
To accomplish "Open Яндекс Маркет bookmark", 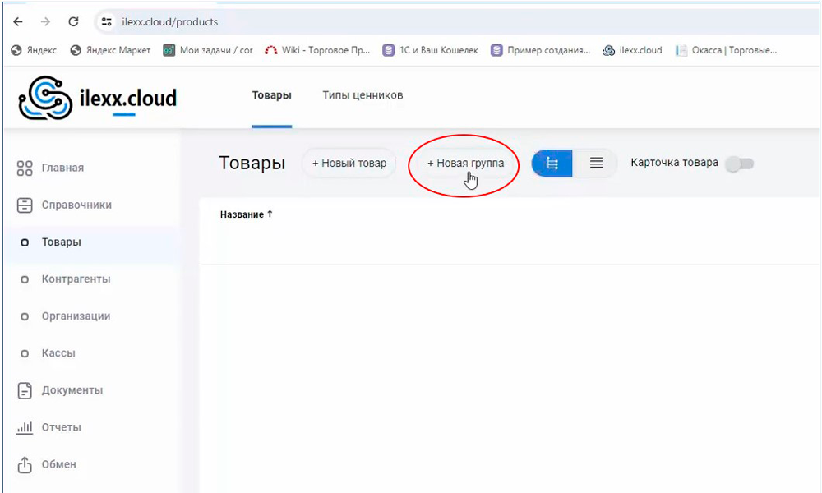I will pyautogui.click(x=111, y=50).
